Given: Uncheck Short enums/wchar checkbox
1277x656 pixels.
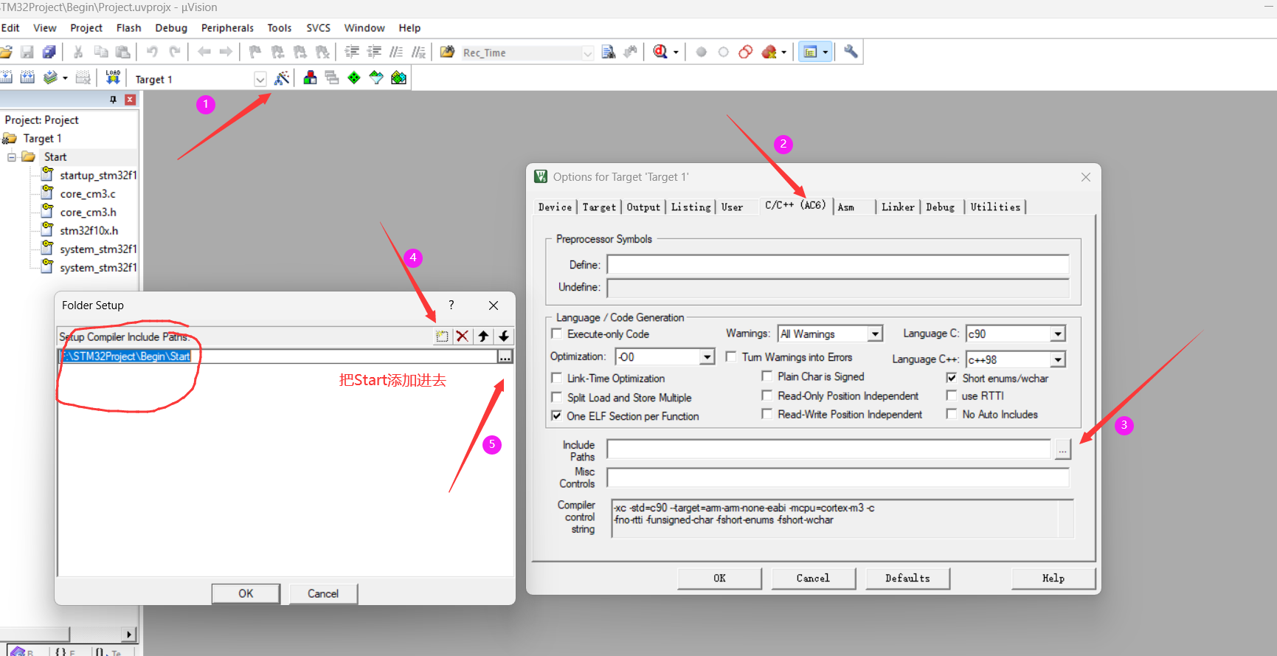Looking at the screenshot, I should [x=952, y=378].
